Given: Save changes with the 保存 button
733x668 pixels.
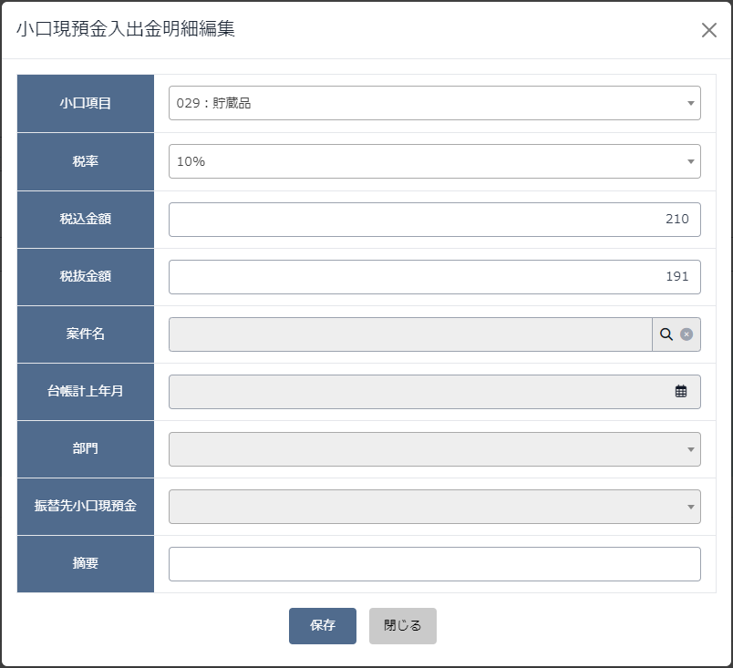Looking at the screenshot, I should coord(323,626).
